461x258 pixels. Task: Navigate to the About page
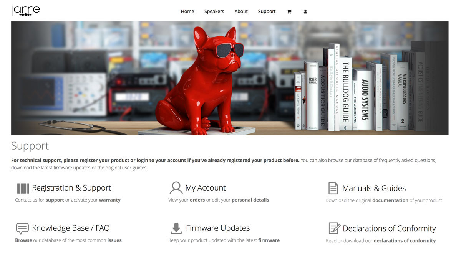pyautogui.click(x=241, y=12)
